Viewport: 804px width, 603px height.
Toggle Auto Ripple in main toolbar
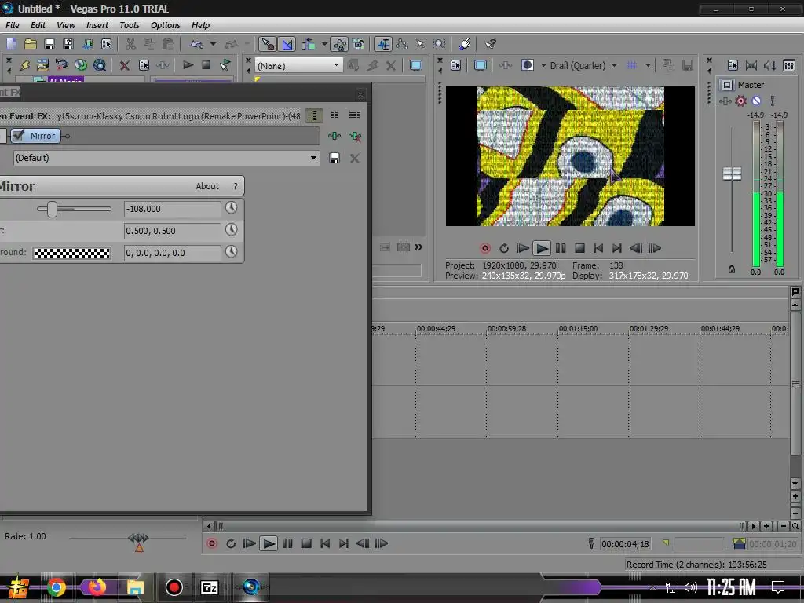308,44
